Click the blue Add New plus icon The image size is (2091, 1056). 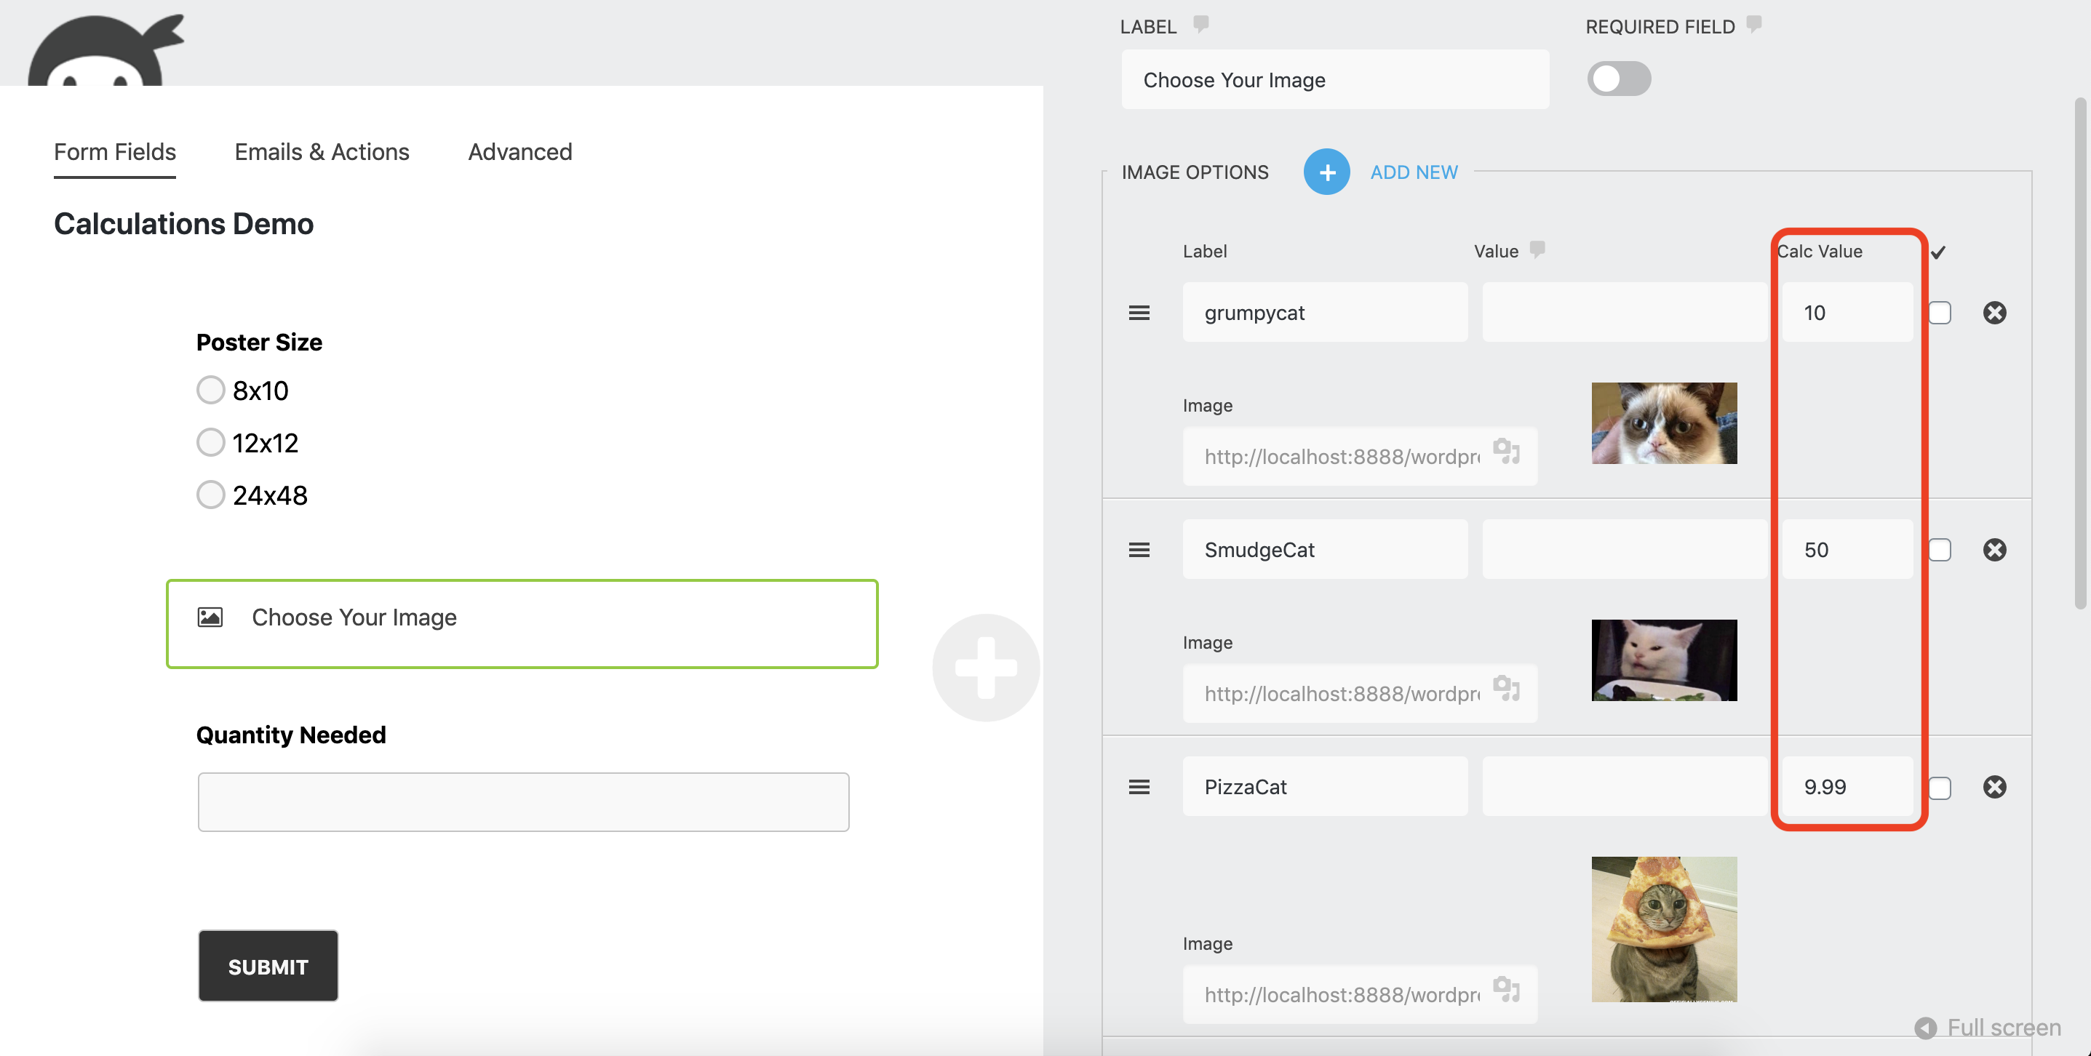[1326, 172]
